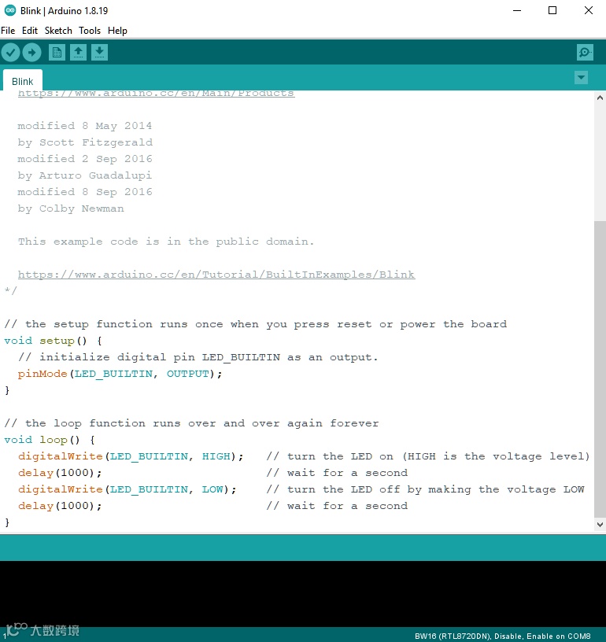
Task: Open the Tutorial/BuiltInExamples/Blink link
Action: pos(216,275)
